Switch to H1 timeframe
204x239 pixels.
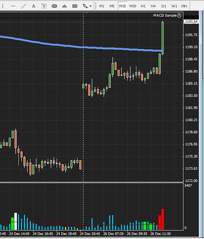click(143, 6)
